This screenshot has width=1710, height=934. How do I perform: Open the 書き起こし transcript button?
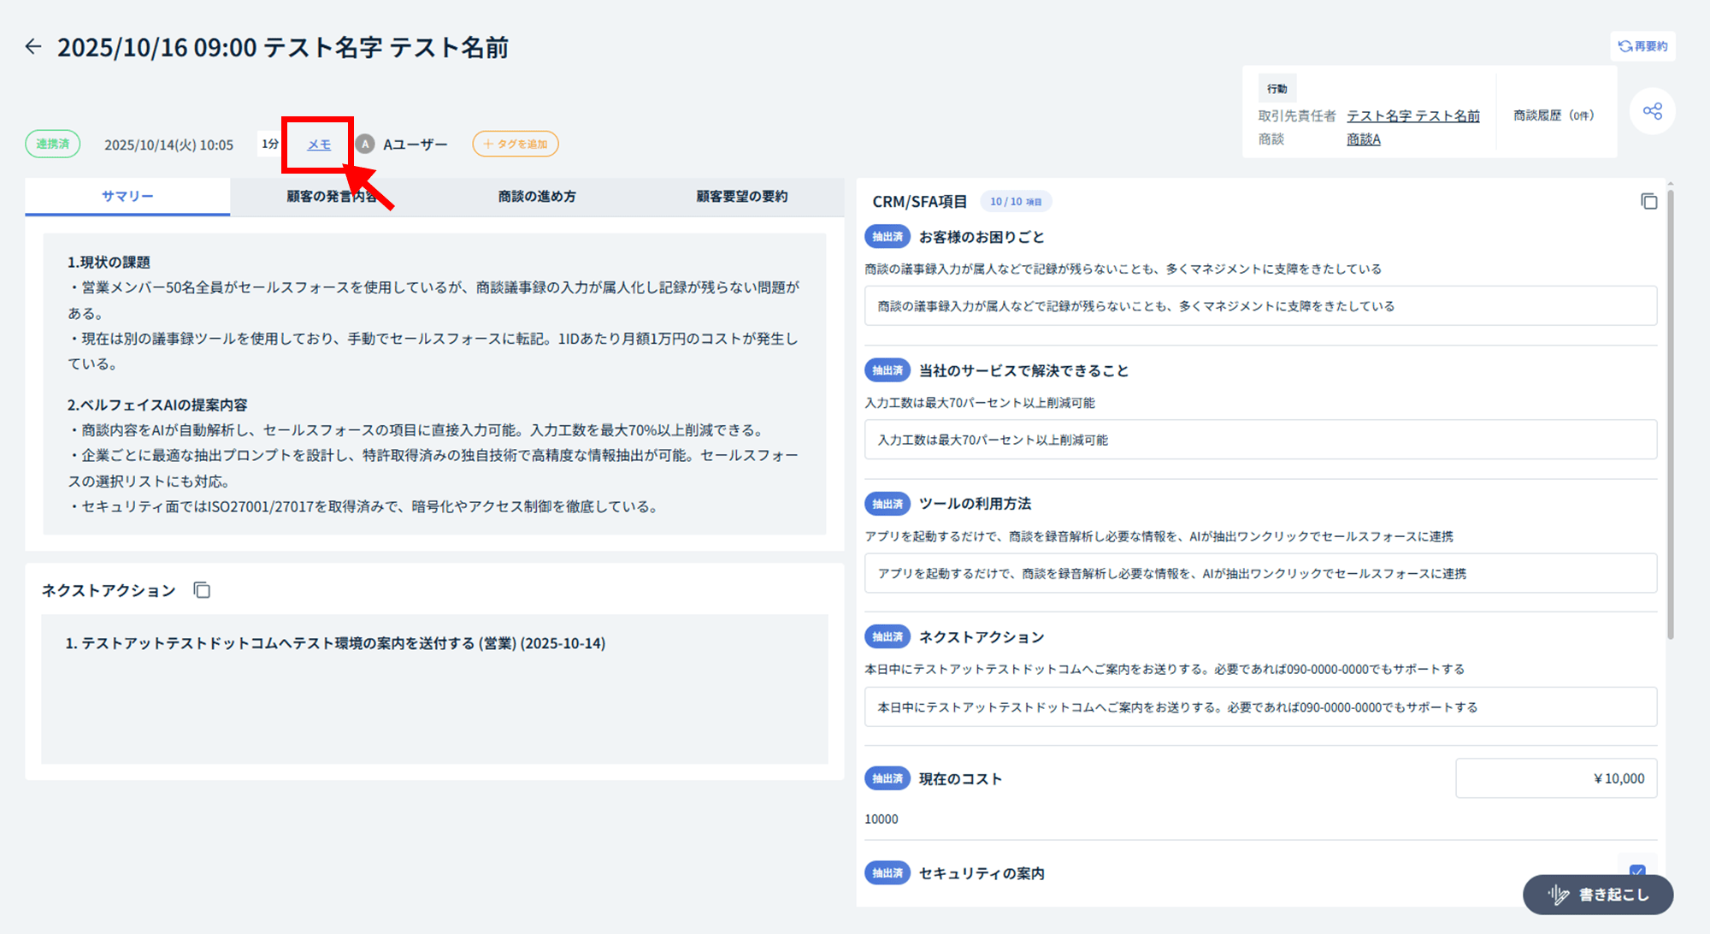(1597, 895)
